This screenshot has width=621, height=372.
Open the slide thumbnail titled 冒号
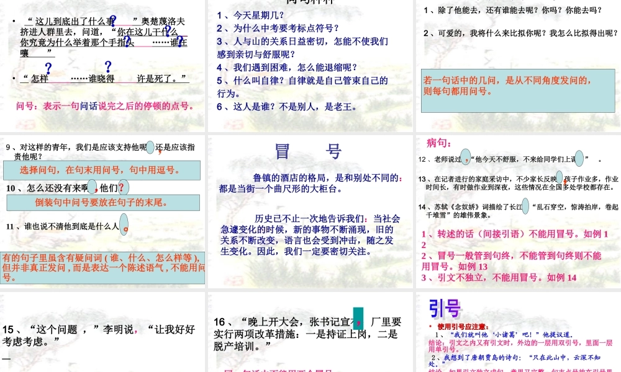tap(310, 211)
